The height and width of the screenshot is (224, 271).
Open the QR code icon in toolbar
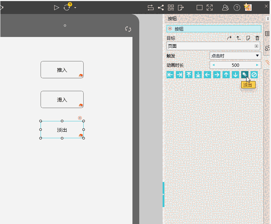[171, 8]
